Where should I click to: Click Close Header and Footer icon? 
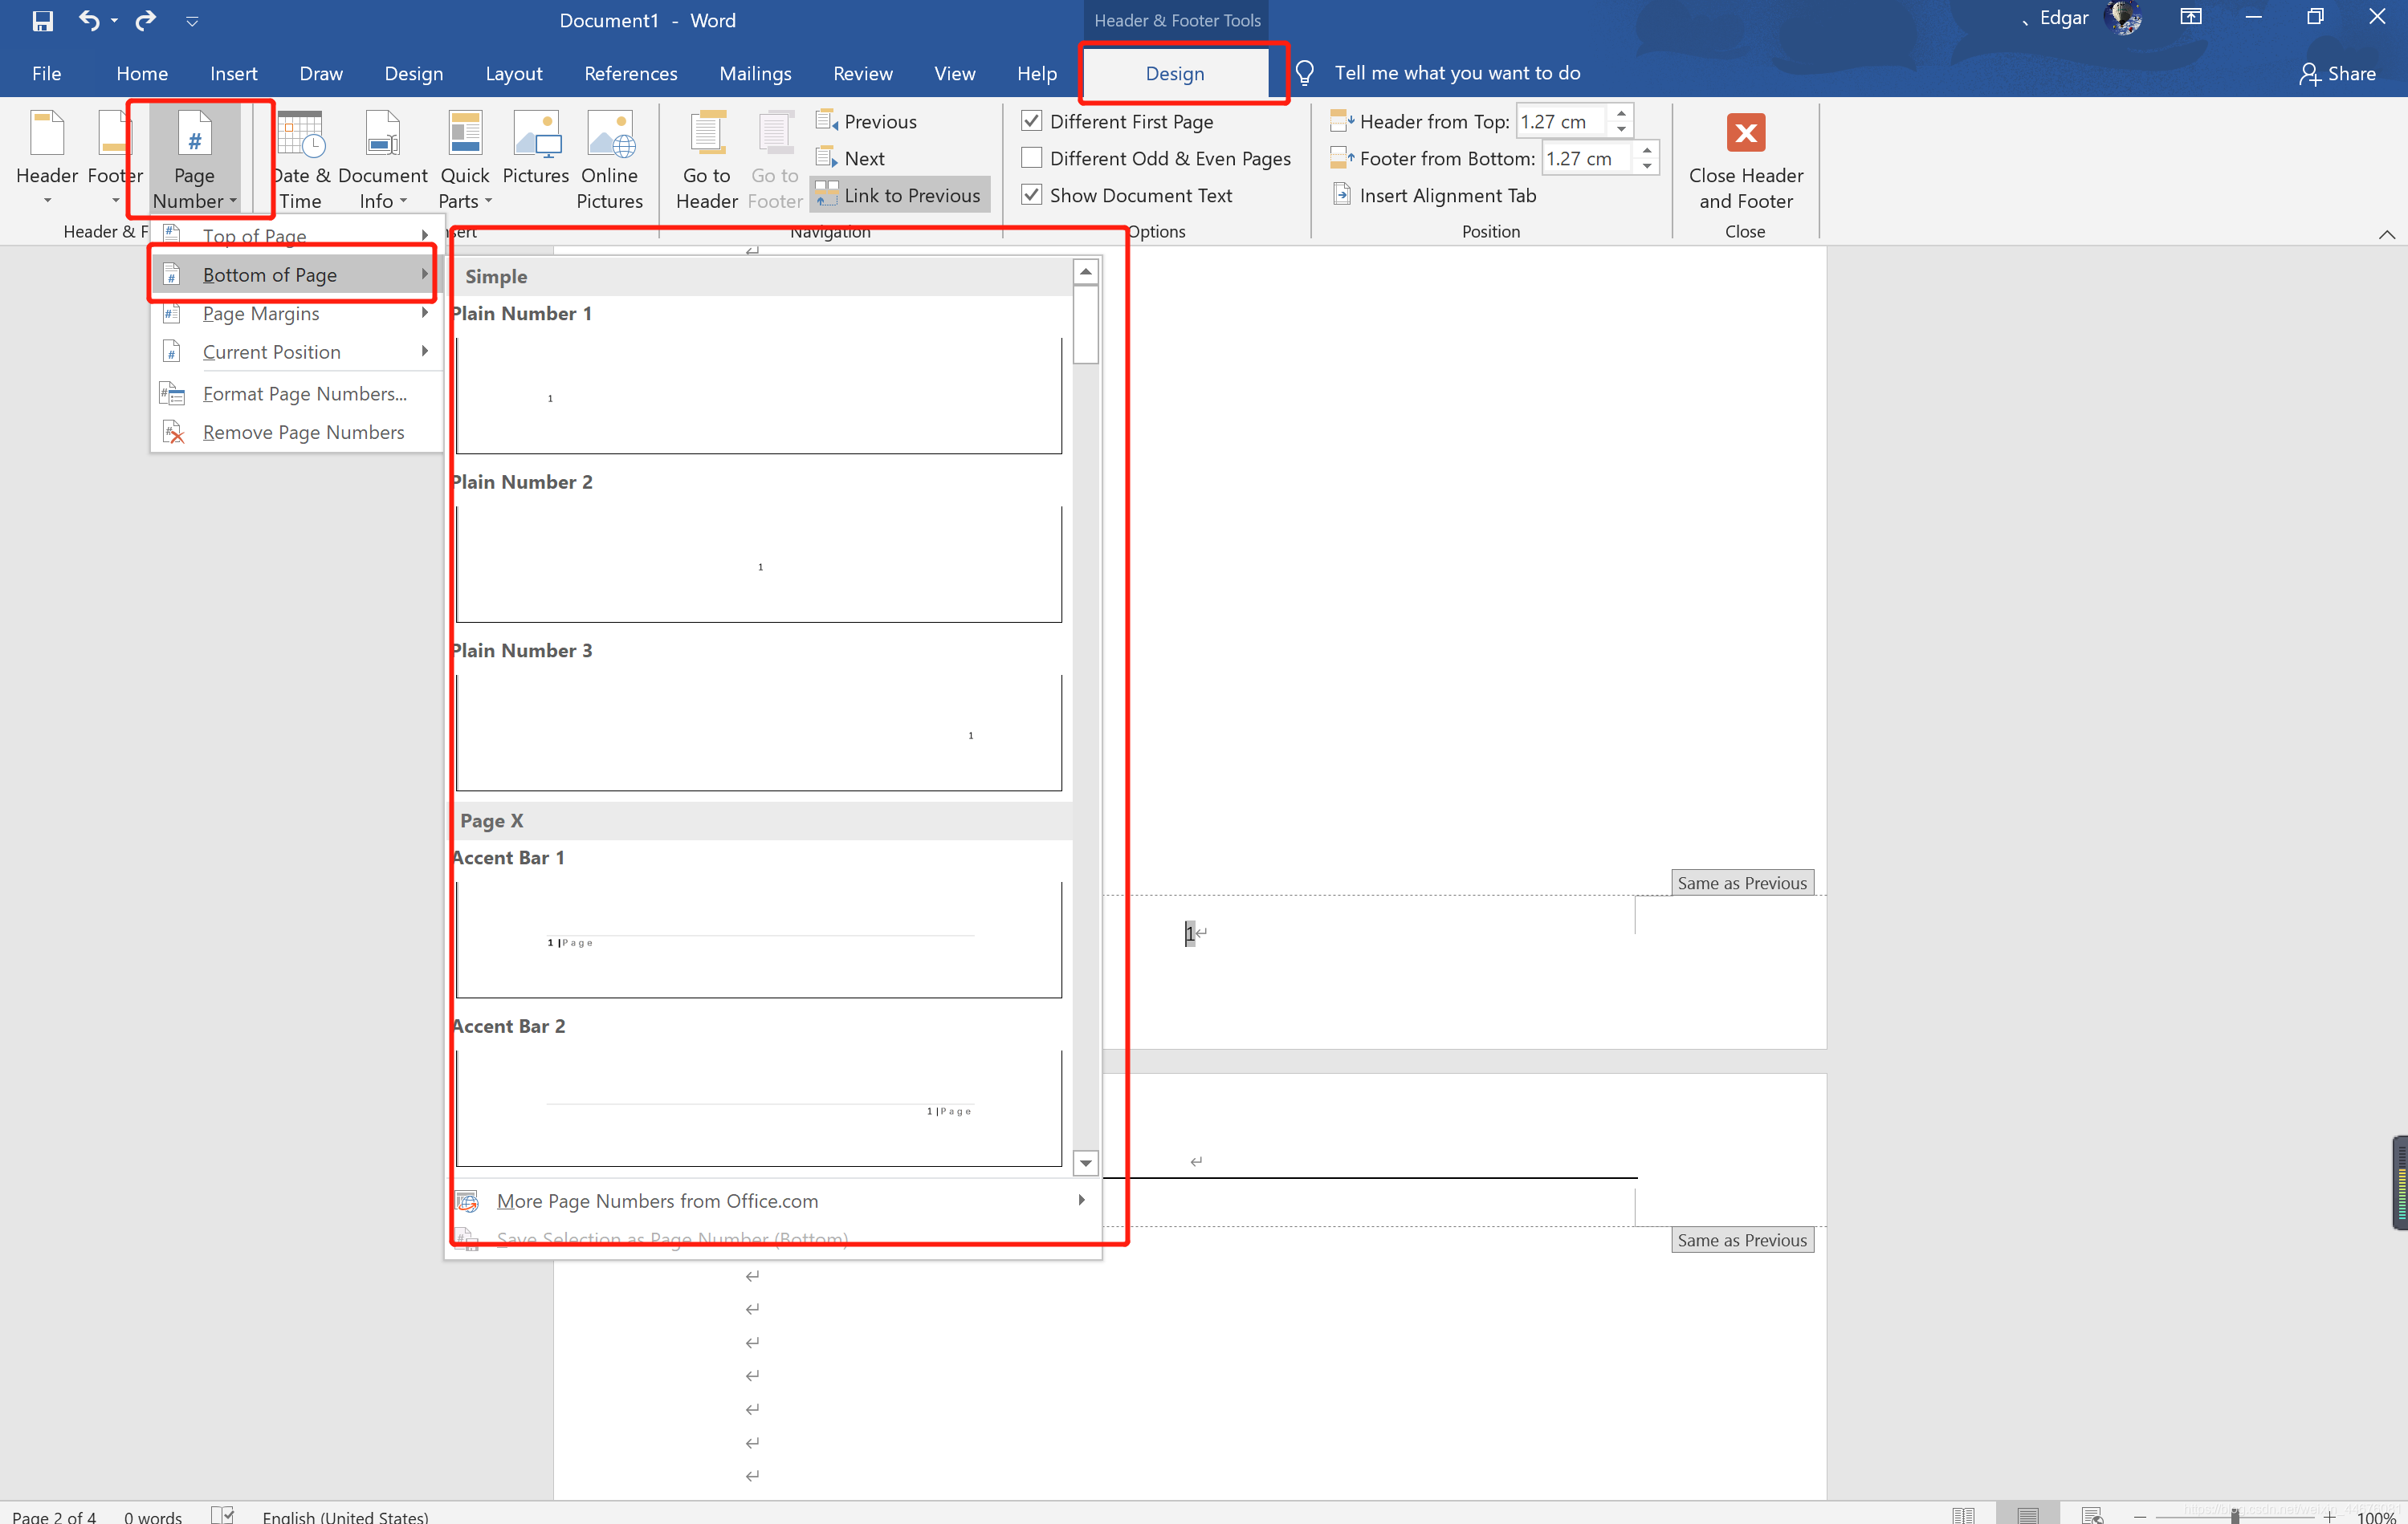click(1745, 133)
